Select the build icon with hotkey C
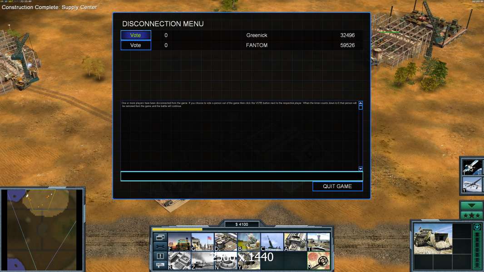The width and height of the screenshot is (484, 272). tap(272, 242)
